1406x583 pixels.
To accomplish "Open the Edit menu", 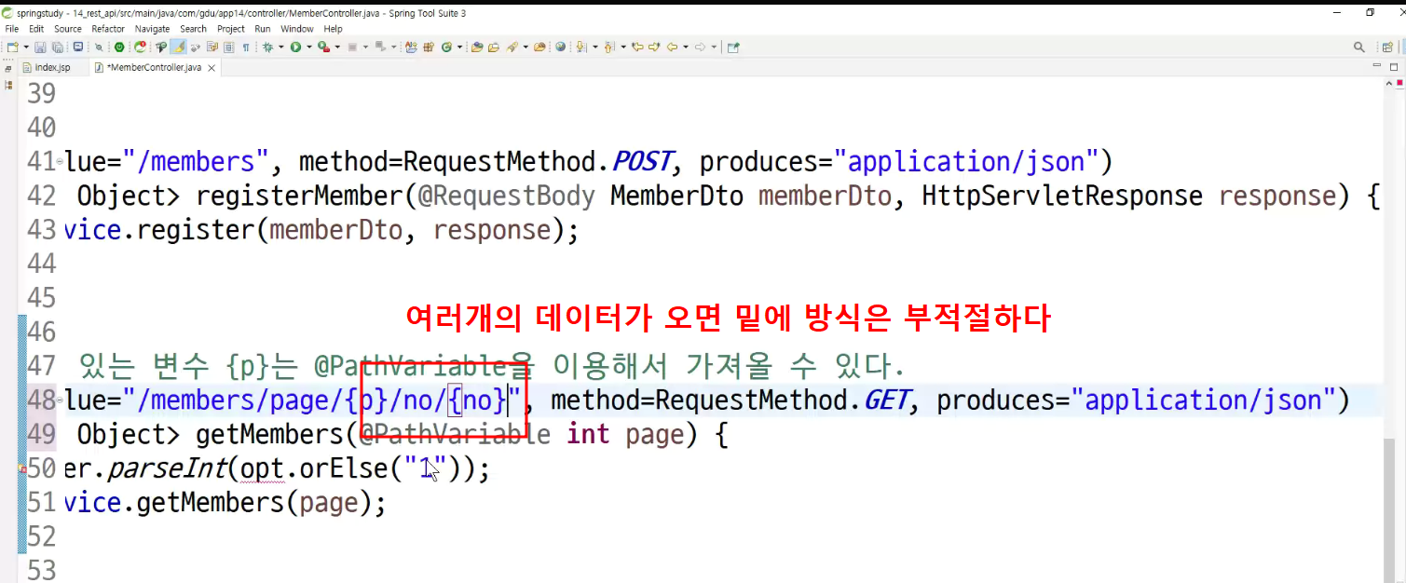I will pyautogui.click(x=36, y=29).
